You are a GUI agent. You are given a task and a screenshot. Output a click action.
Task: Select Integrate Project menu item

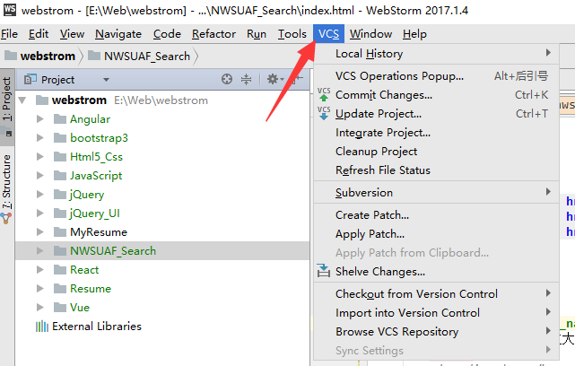[x=436, y=133]
